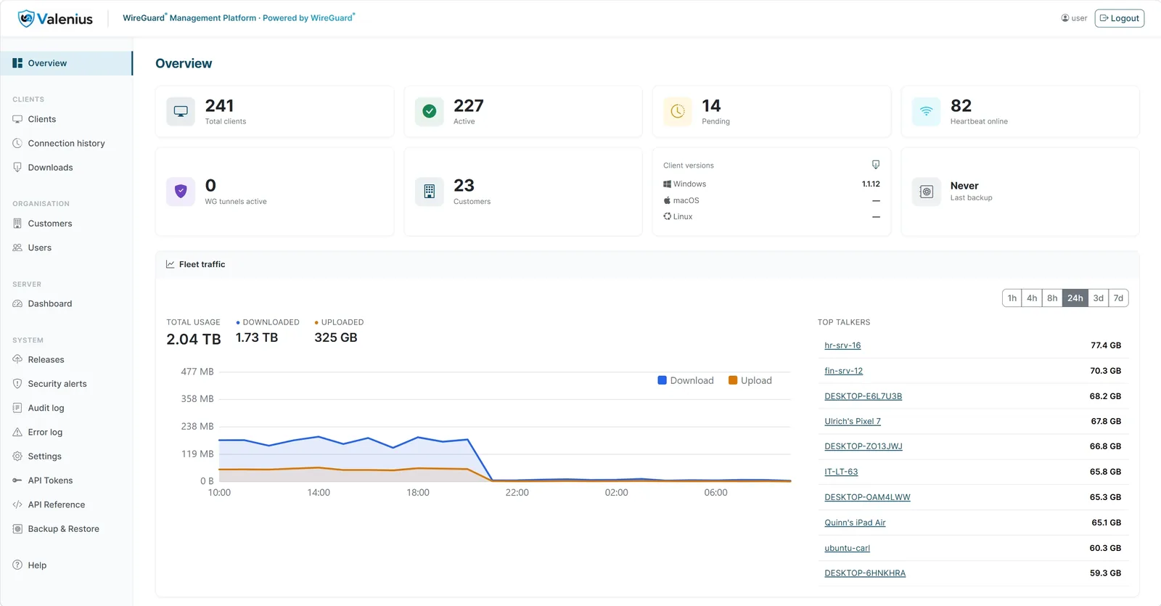
Task: Click the Dashboard gauge icon
Action: pos(17,303)
